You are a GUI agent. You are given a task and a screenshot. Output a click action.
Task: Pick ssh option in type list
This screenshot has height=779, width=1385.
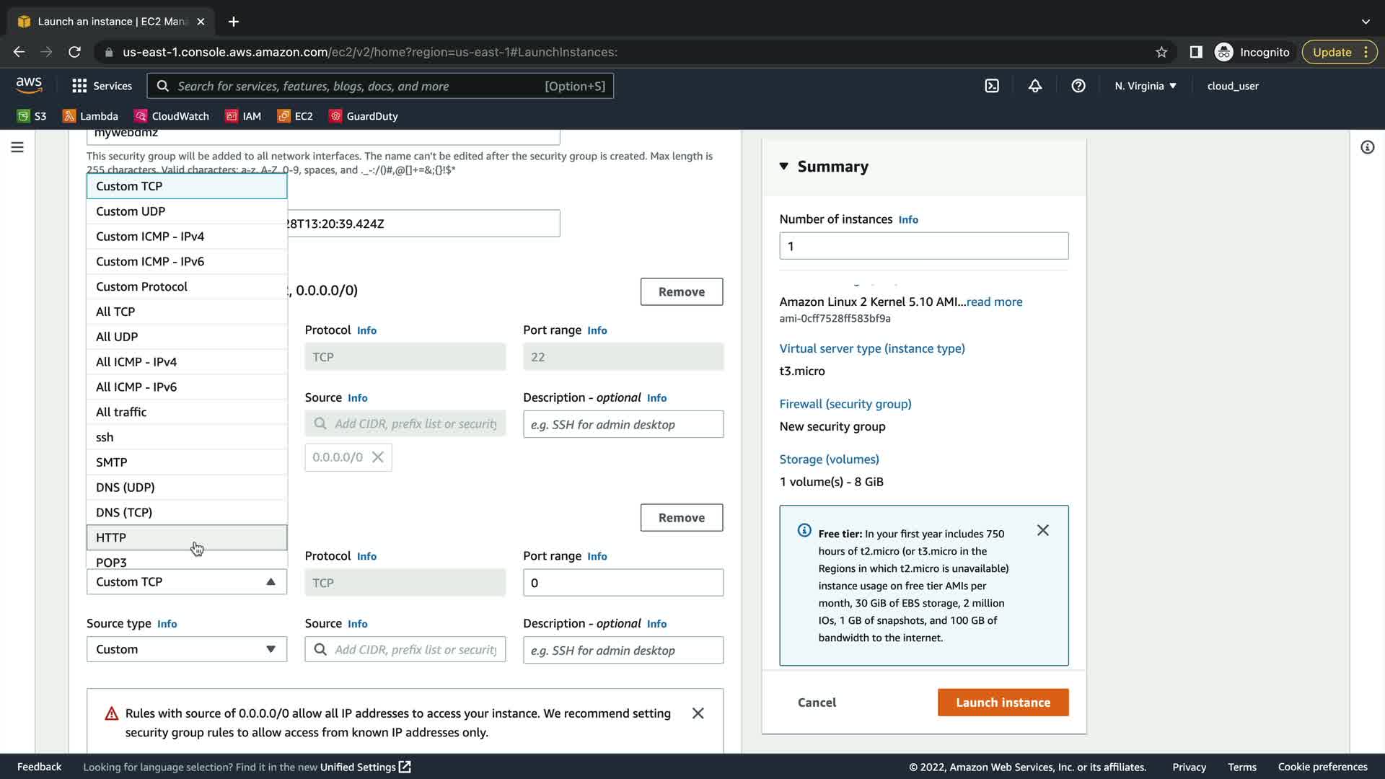(105, 437)
